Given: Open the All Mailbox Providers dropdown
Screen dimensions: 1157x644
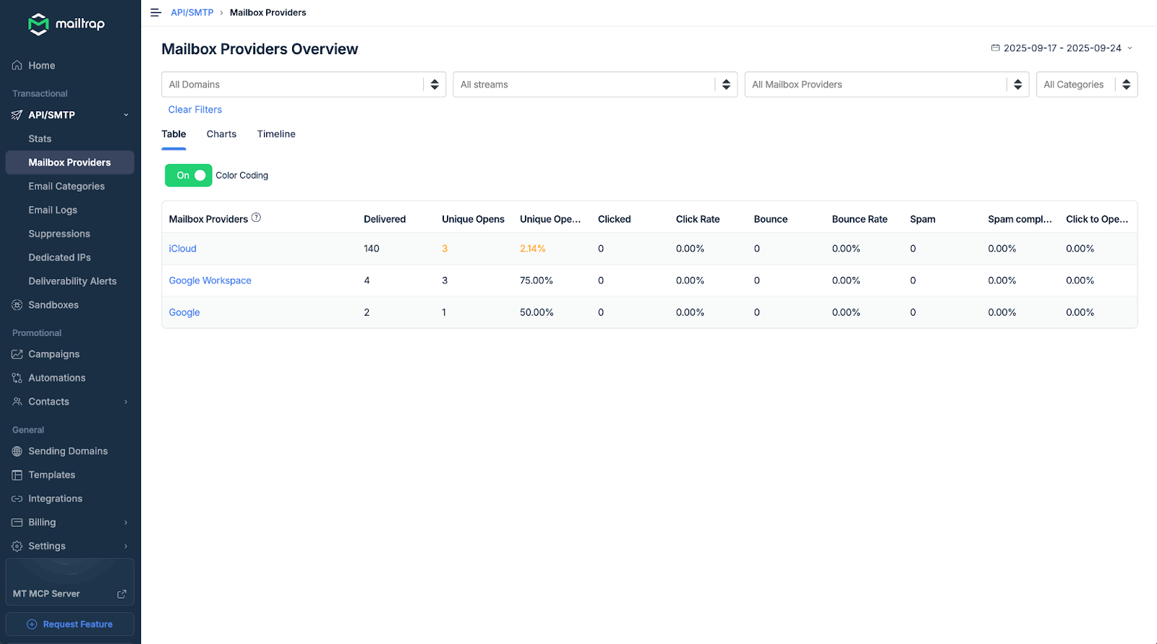Looking at the screenshot, I should pyautogui.click(x=887, y=85).
